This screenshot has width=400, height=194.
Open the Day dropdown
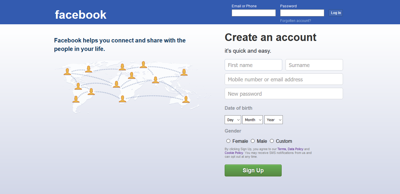(x=233, y=120)
